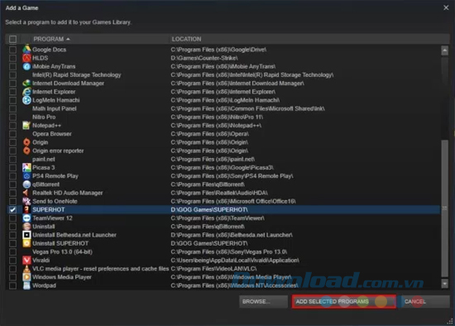Click the vertical scrollbar thumb
This screenshot has height=326, width=455.
point(444,209)
